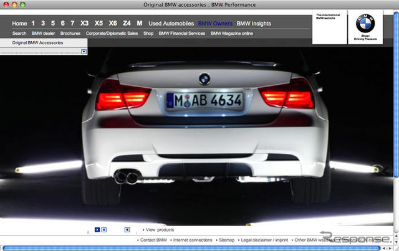Click The international BMW website box
399x251 pixels.
tap(330, 27)
